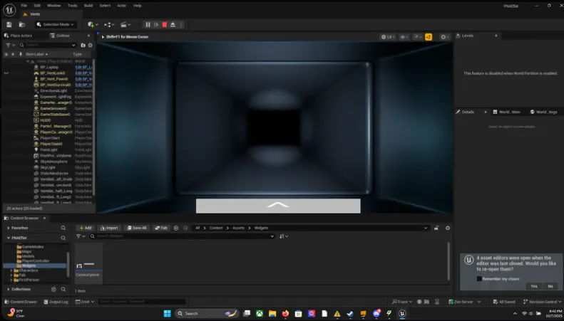Create new folder in Outliner

(83, 46)
